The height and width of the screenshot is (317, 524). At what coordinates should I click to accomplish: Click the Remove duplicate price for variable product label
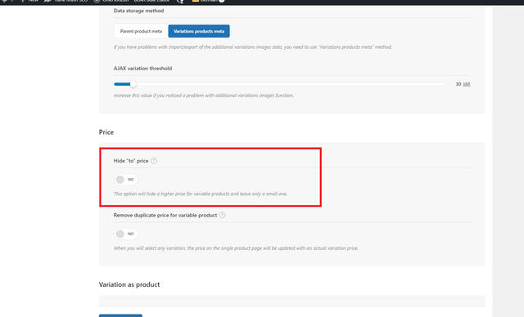[165, 215]
